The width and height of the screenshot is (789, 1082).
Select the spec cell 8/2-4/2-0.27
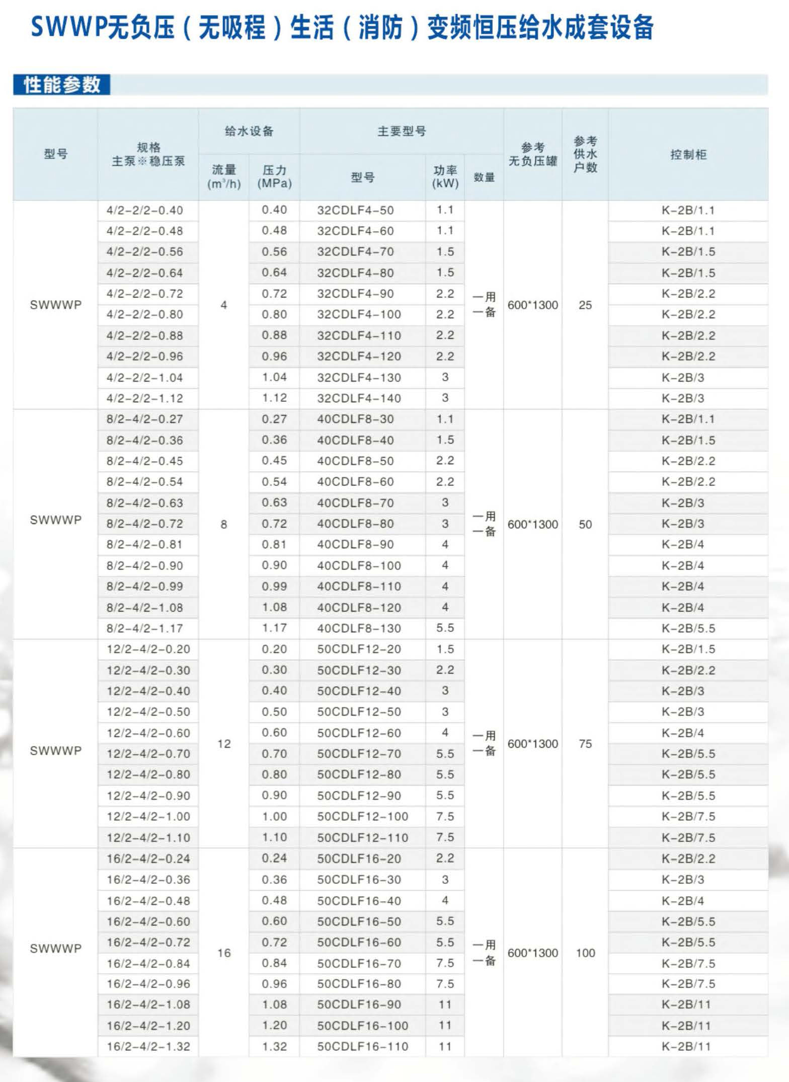[x=144, y=419]
